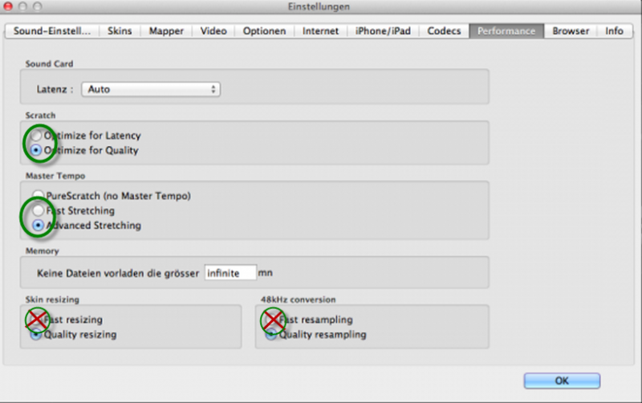Click the Sound Card heading
Image resolution: width=642 pixels, height=403 pixels.
click(x=49, y=64)
